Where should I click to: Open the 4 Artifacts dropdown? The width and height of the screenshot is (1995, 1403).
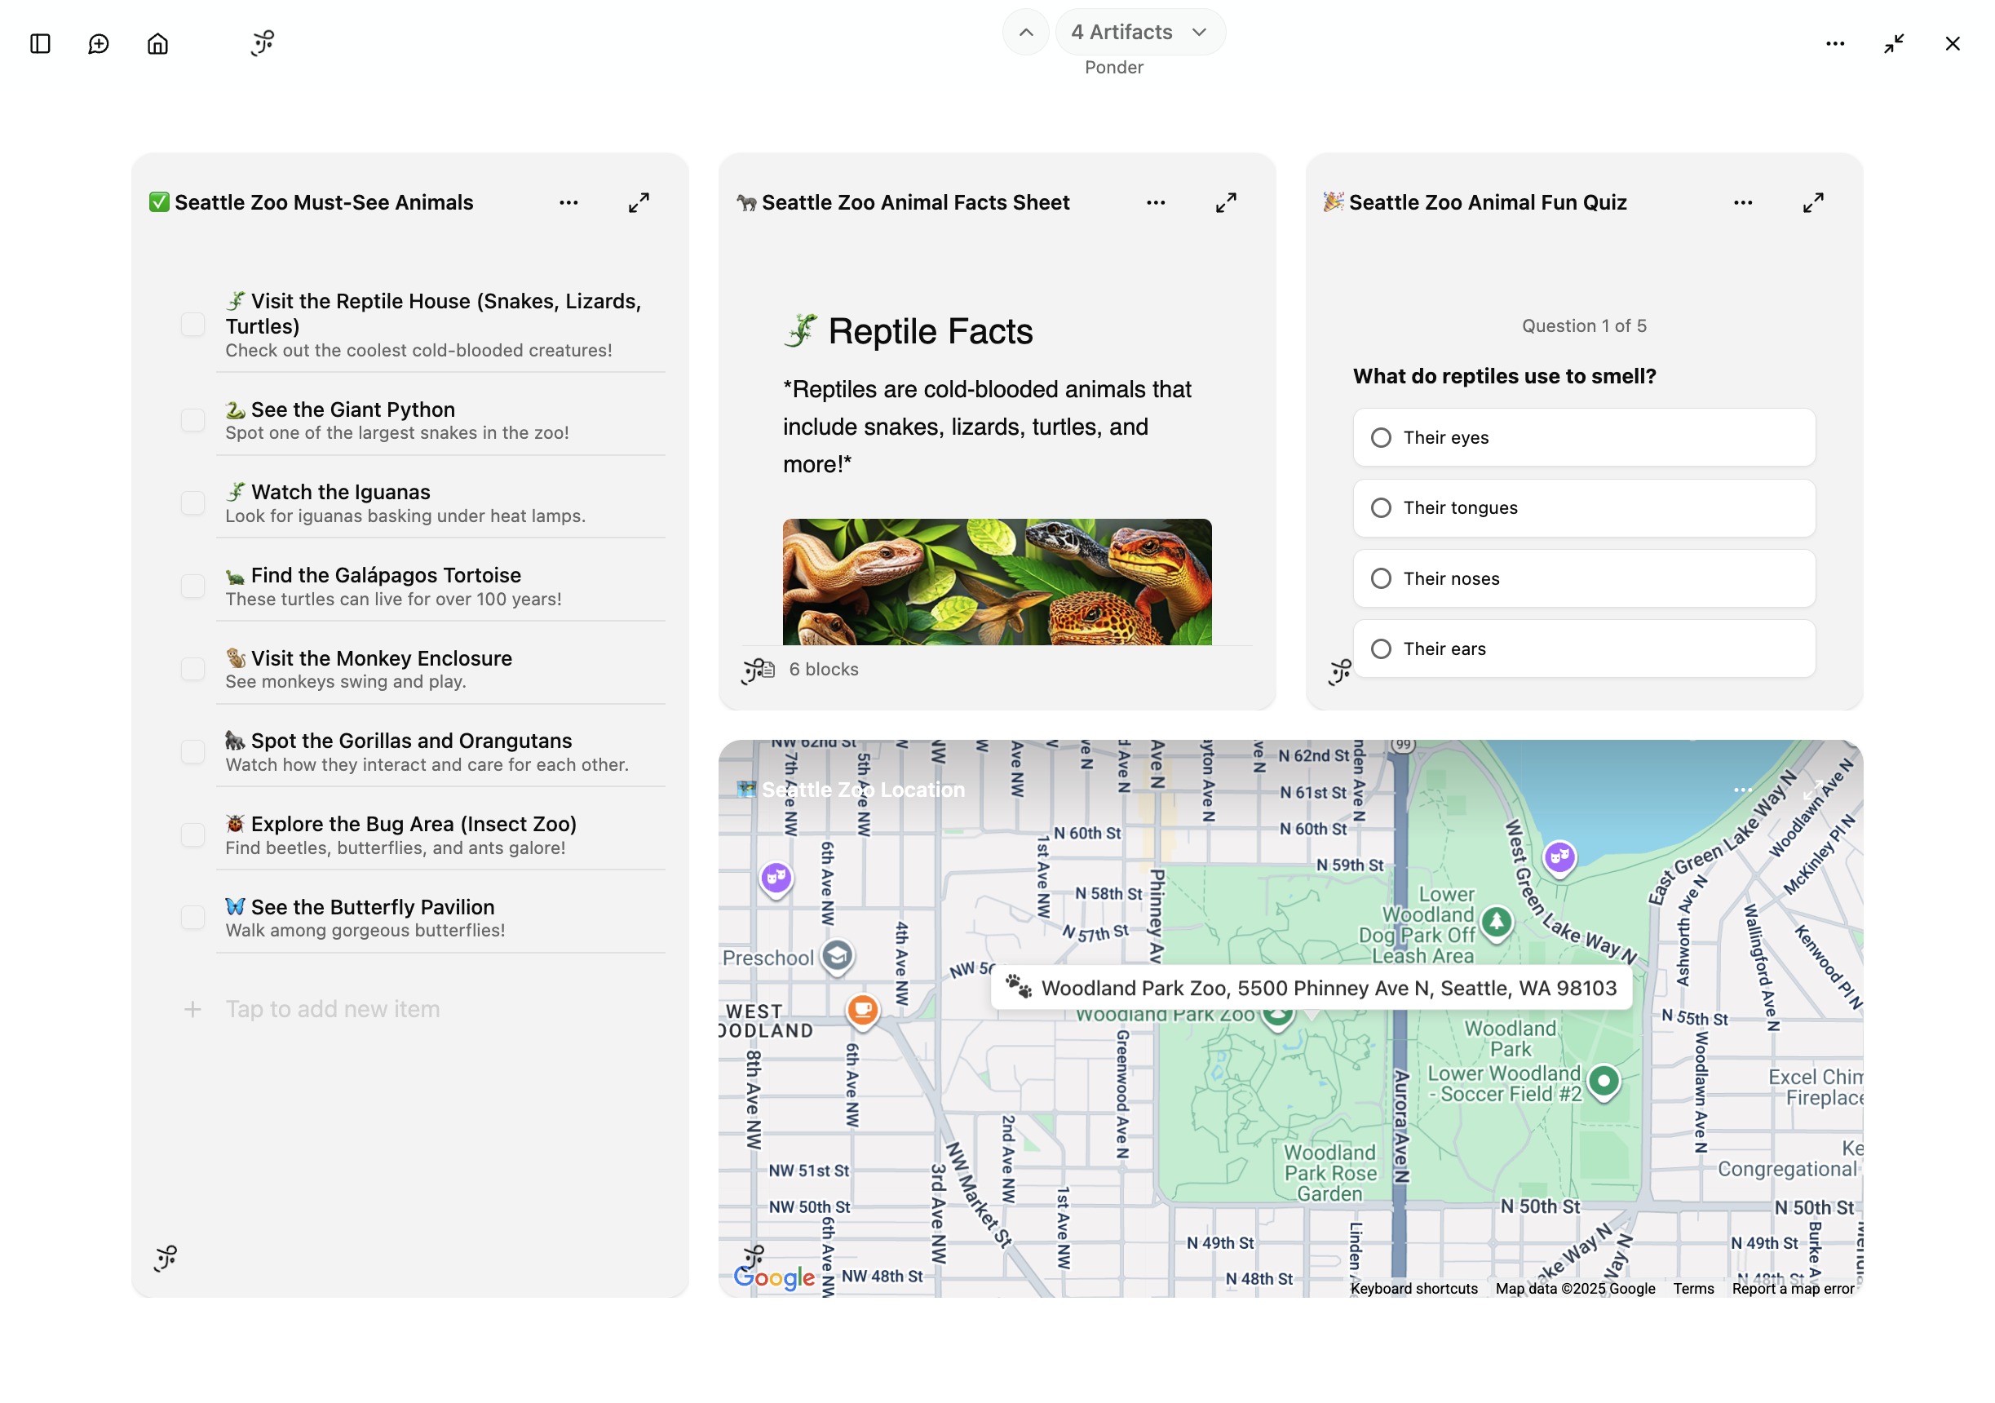pos(1139,32)
